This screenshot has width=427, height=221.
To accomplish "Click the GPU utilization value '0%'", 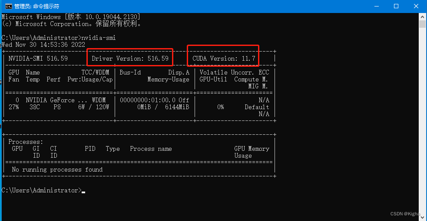I will 221,107.
